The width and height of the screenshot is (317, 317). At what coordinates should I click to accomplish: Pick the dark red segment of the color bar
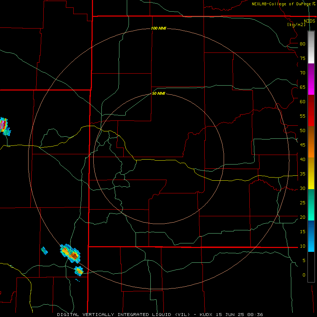coord(311,111)
